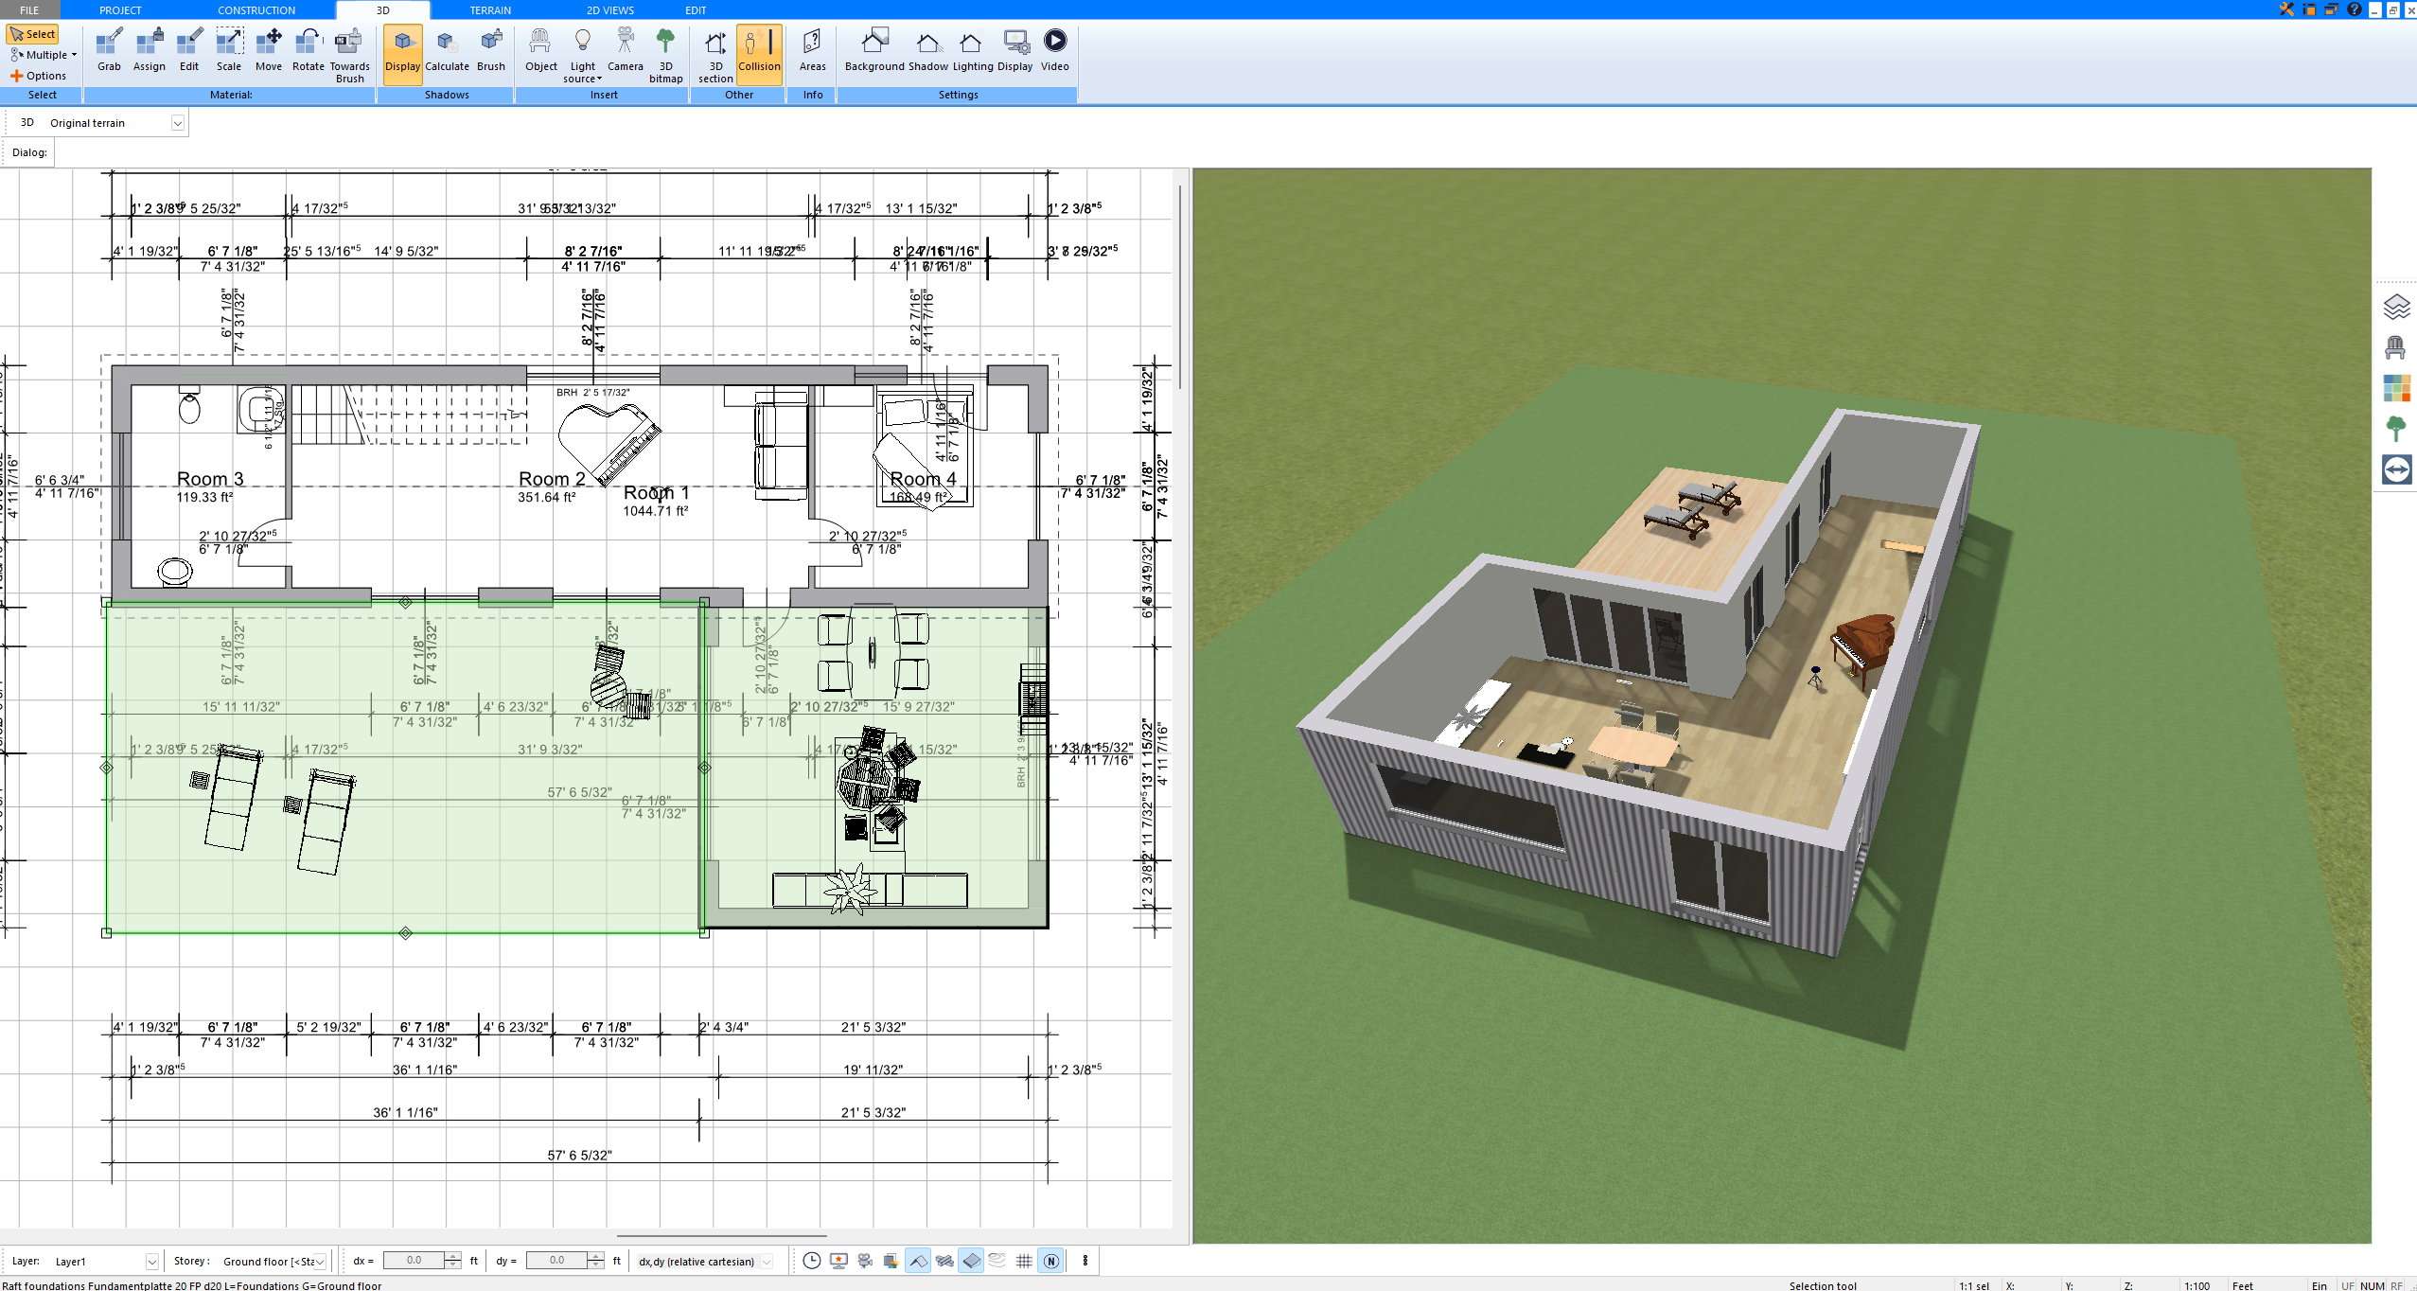Toggle the clock icon in bottom toolbar
This screenshot has height=1291, width=2417.
(811, 1261)
